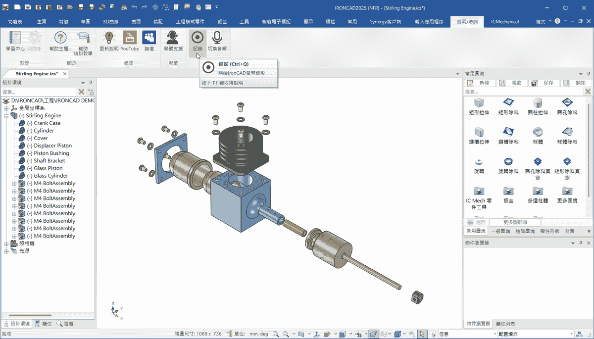
Task: Open the YouTube resource icon
Action: pos(130,37)
